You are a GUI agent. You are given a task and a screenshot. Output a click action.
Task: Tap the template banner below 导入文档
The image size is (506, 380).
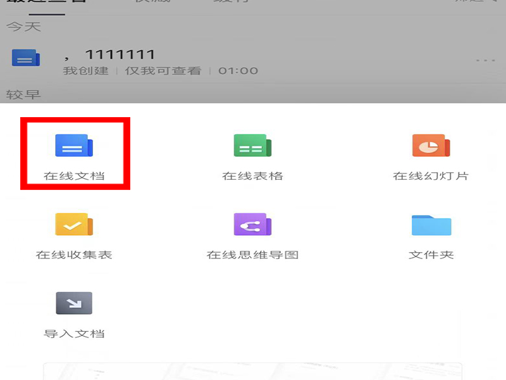[252, 372]
